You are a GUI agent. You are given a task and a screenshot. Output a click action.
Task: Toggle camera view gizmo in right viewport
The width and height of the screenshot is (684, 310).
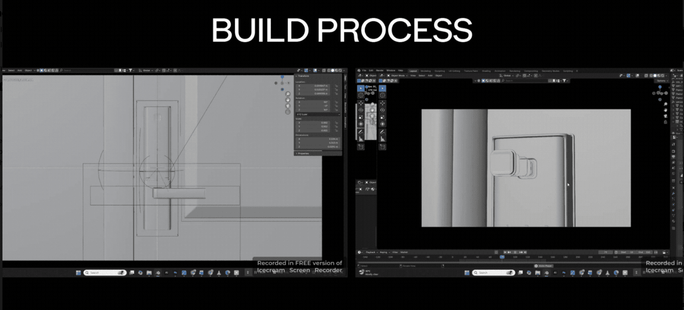coord(665,116)
